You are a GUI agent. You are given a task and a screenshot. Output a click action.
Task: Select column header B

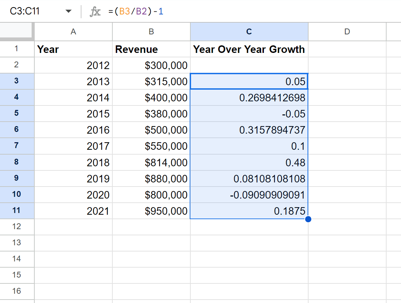point(151,32)
